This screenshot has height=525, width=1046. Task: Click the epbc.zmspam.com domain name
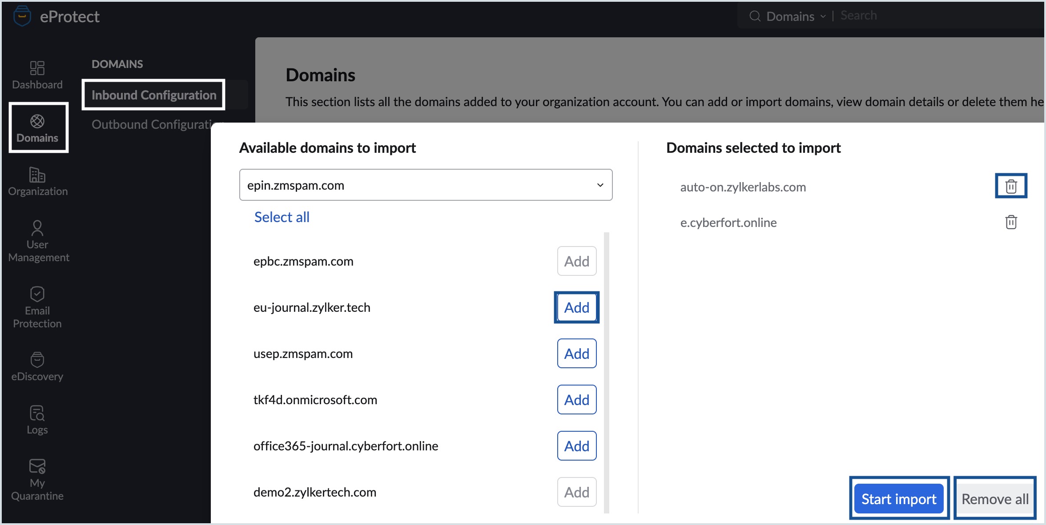tap(303, 261)
